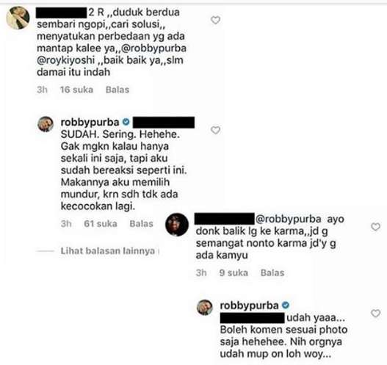Open robbypurba avatar beside SUDAH reply
The height and width of the screenshot is (365, 387).
pos(46,124)
